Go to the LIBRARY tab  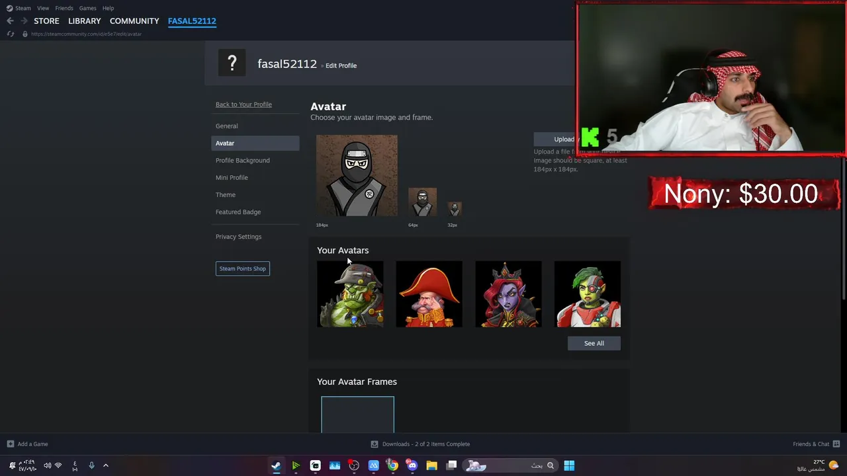click(x=85, y=21)
